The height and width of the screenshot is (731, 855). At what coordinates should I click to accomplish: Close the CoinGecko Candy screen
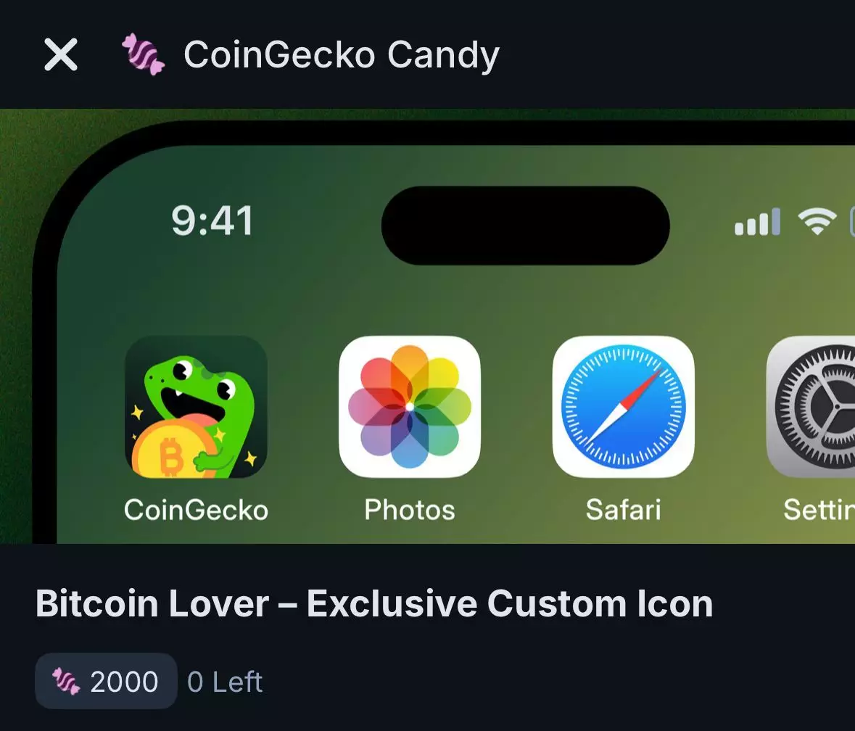[x=60, y=54]
